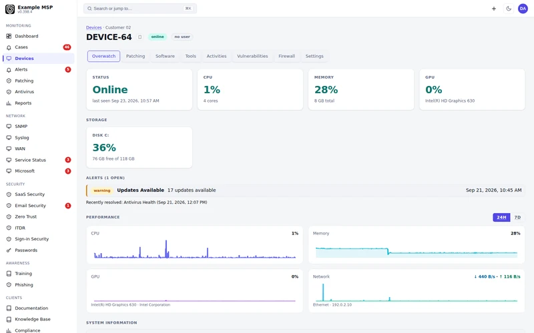Click the Devices monitor icon in sidebar

(9, 59)
